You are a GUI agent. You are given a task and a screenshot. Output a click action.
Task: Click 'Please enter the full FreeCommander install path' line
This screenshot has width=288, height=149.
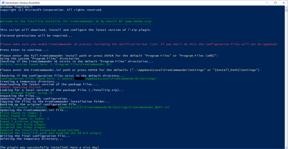(109, 56)
